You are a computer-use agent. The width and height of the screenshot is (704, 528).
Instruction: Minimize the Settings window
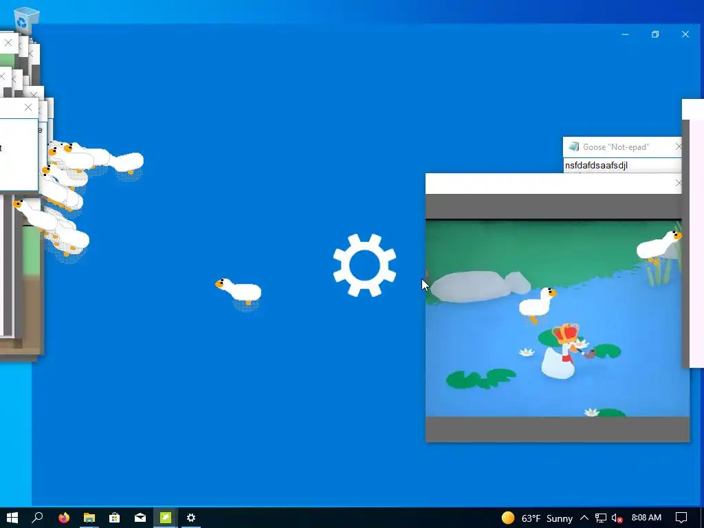tap(625, 34)
